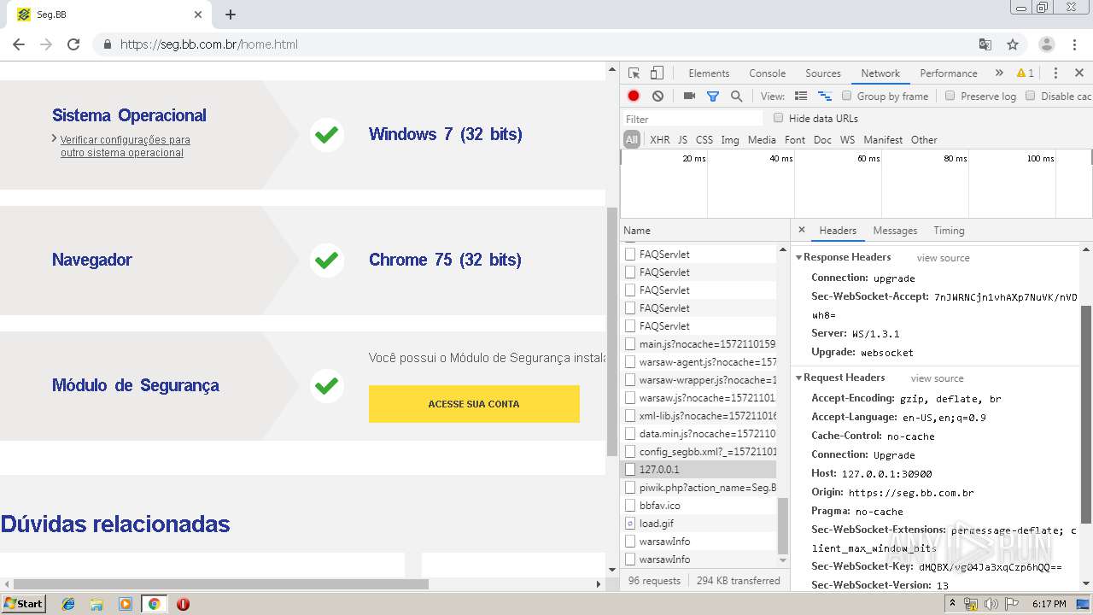Capture screenshots with the camera icon
This screenshot has width=1093, height=615.
click(689, 97)
